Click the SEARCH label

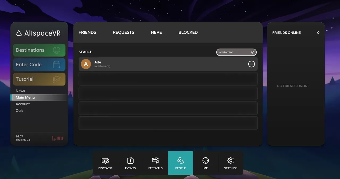pos(86,52)
